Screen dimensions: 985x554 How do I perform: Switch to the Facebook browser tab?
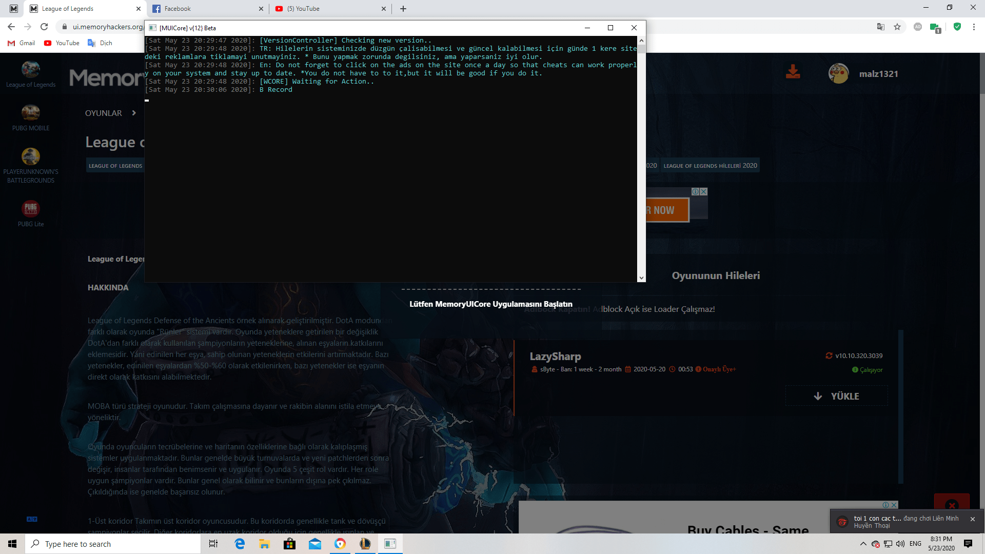(208, 9)
